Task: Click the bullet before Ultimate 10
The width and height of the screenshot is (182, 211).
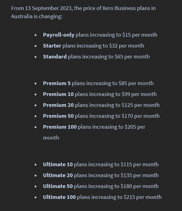Action: coord(36,165)
